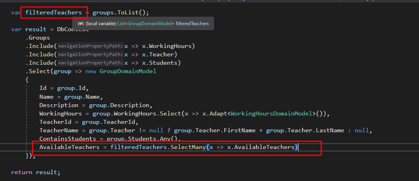Image resolution: width=419 pixels, height=181 pixels.
Task: Click the closing }); of the Select
Action: click(x=30, y=156)
